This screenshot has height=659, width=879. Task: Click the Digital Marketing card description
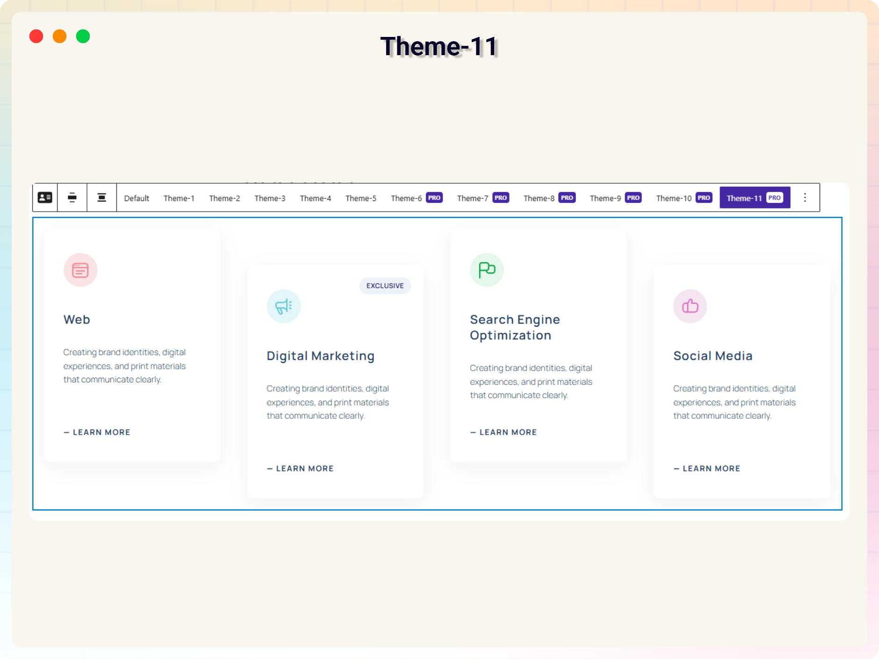pyautogui.click(x=328, y=402)
